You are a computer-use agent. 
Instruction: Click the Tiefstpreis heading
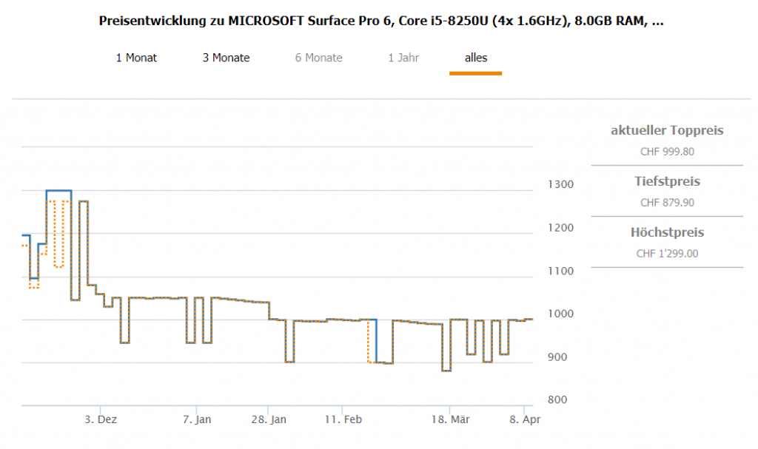667,181
